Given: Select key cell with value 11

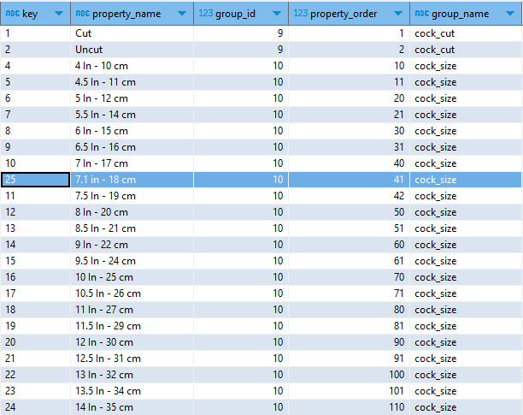Looking at the screenshot, I should 35,196.
